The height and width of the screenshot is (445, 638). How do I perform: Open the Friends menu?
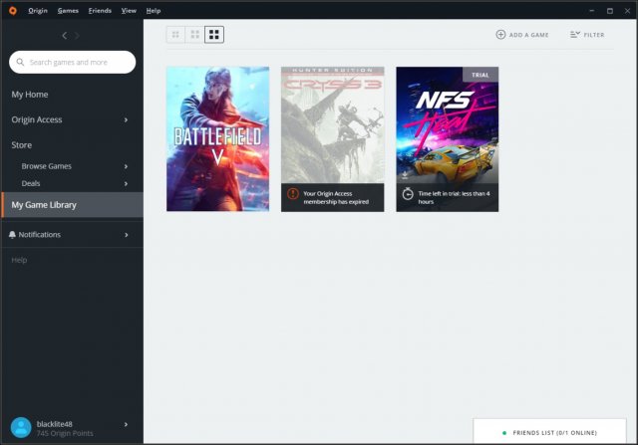[100, 10]
